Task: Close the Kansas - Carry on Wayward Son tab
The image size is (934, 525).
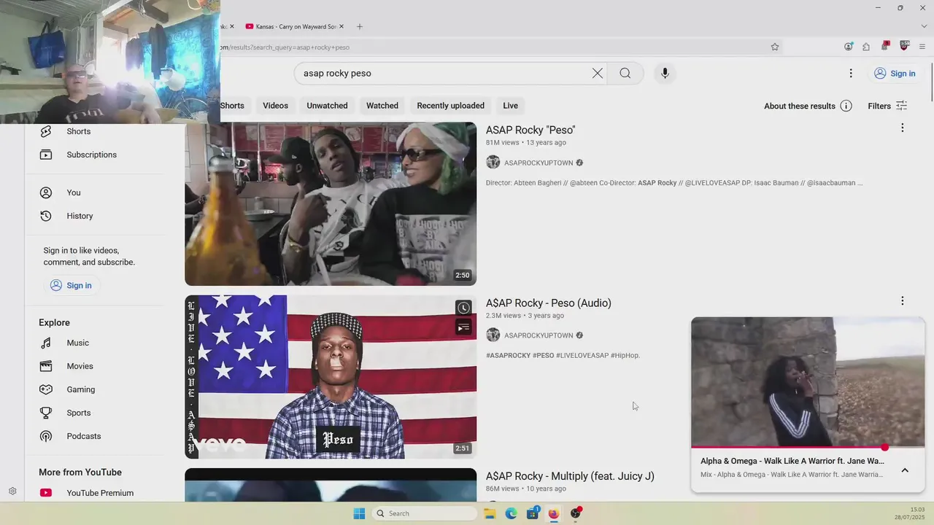Action: coord(341,26)
